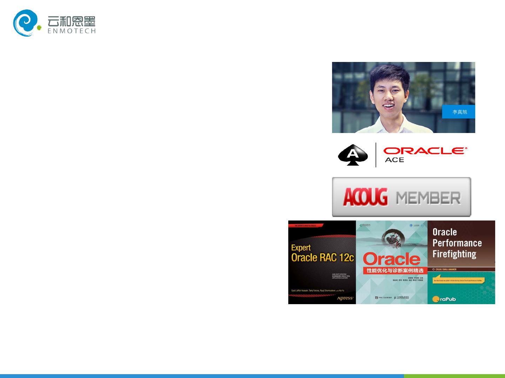This screenshot has width=505, height=378.
Task: Click the Oracle ACE spade icon
Action: [353, 155]
